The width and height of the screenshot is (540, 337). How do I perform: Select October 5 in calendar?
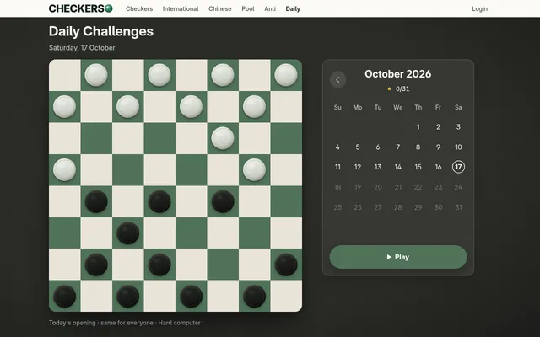tap(358, 147)
